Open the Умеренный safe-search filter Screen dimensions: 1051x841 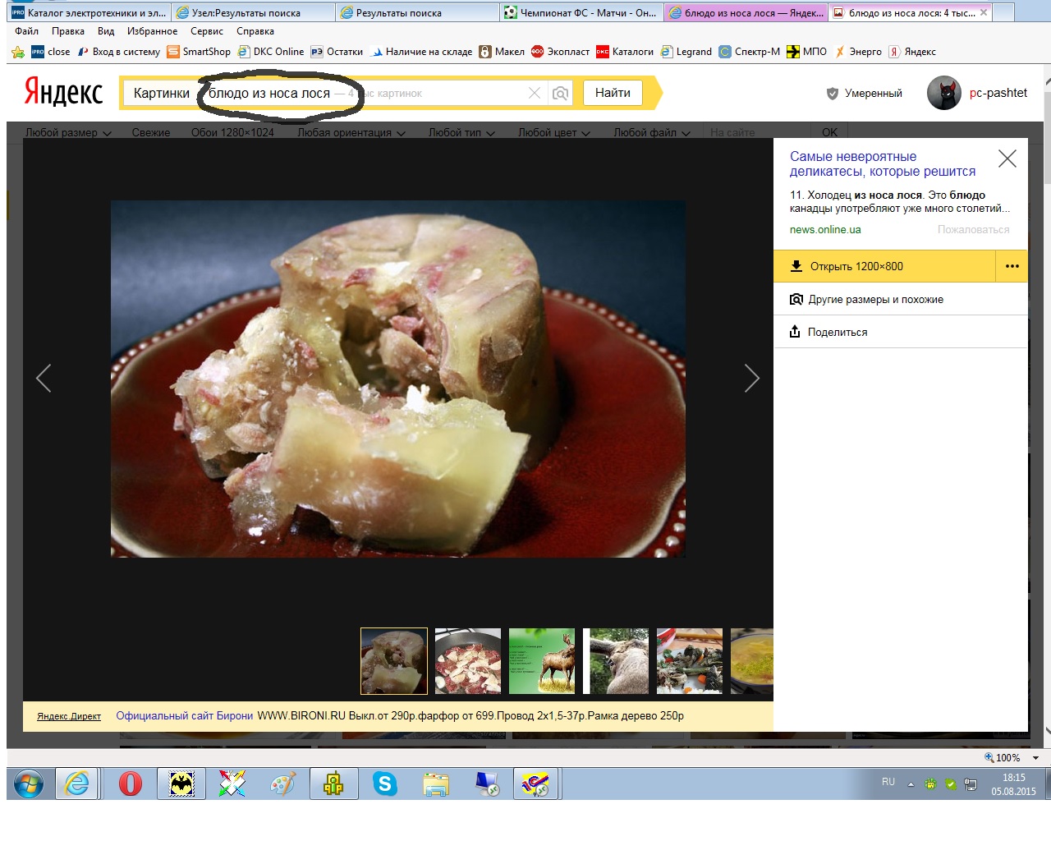click(x=864, y=94)
